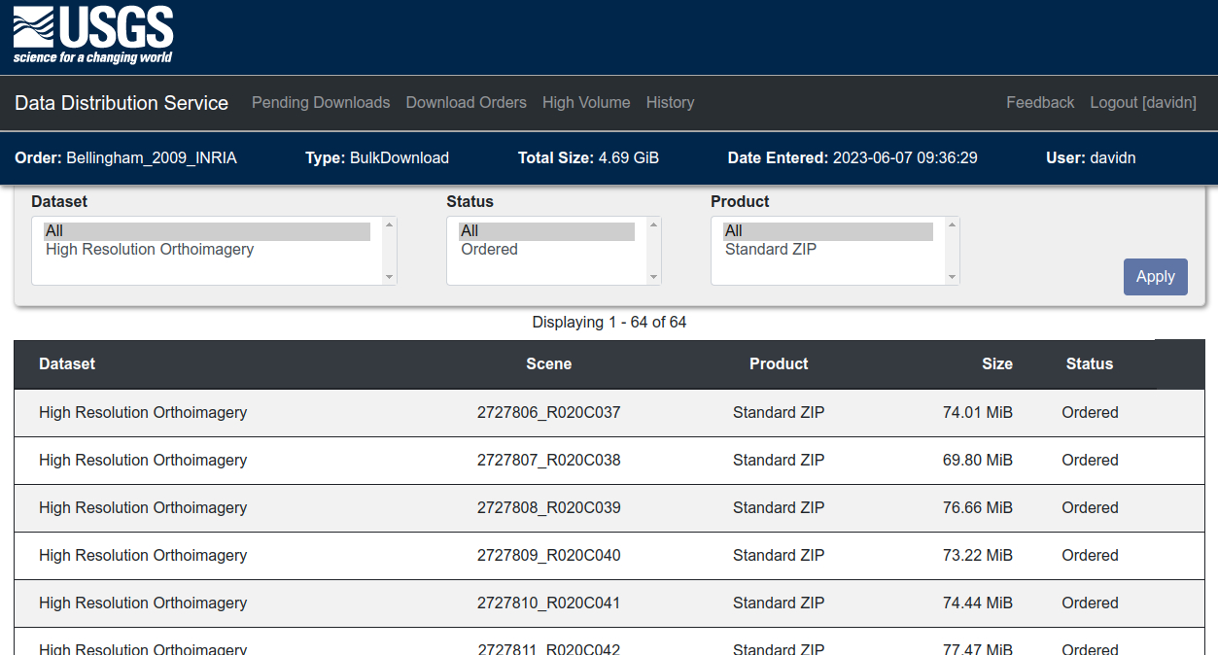Choose All in the Status list
The image size is (1218, 655).
coord(470,231)
